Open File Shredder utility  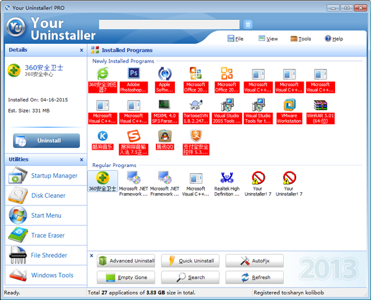[46, 255]
